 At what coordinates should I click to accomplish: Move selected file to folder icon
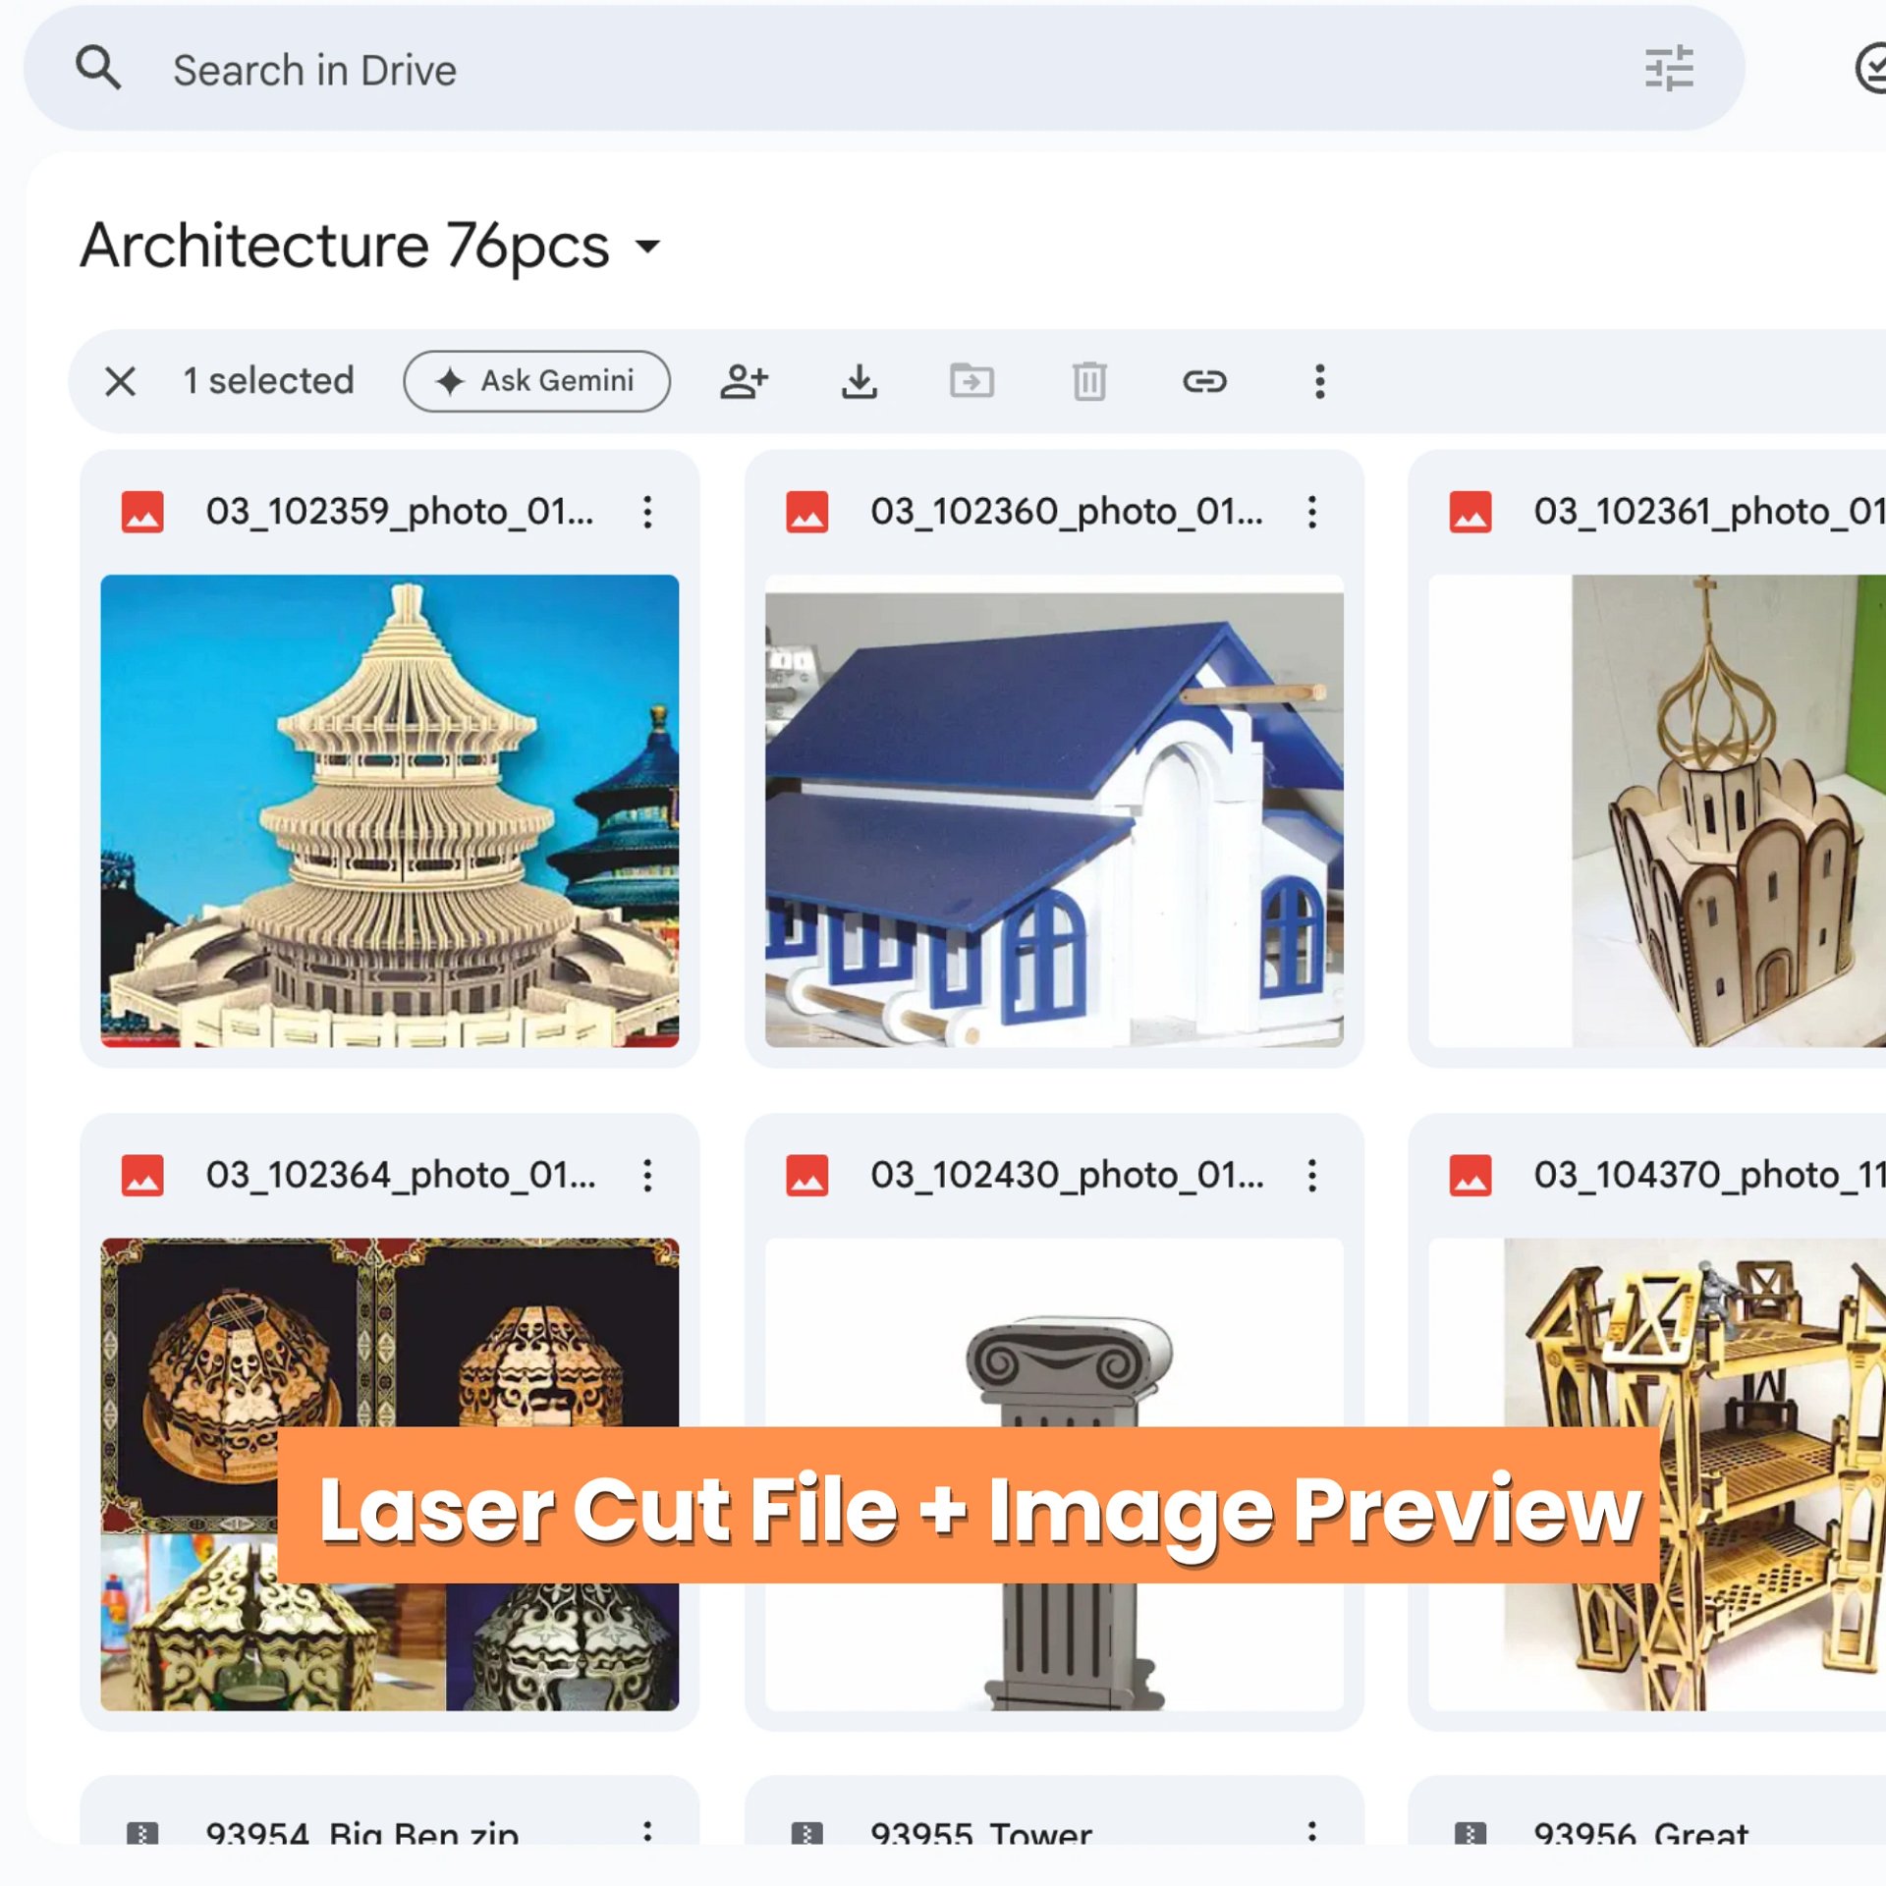pos(972,381)
